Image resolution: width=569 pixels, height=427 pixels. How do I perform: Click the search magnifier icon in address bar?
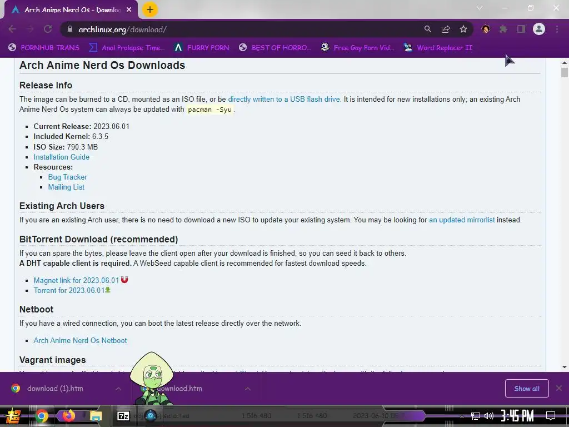tap(427, 29)
